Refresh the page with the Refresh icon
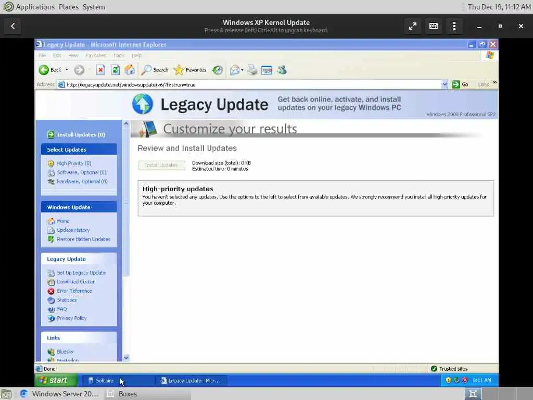533x400 pixels. click(x=115, y=70)
